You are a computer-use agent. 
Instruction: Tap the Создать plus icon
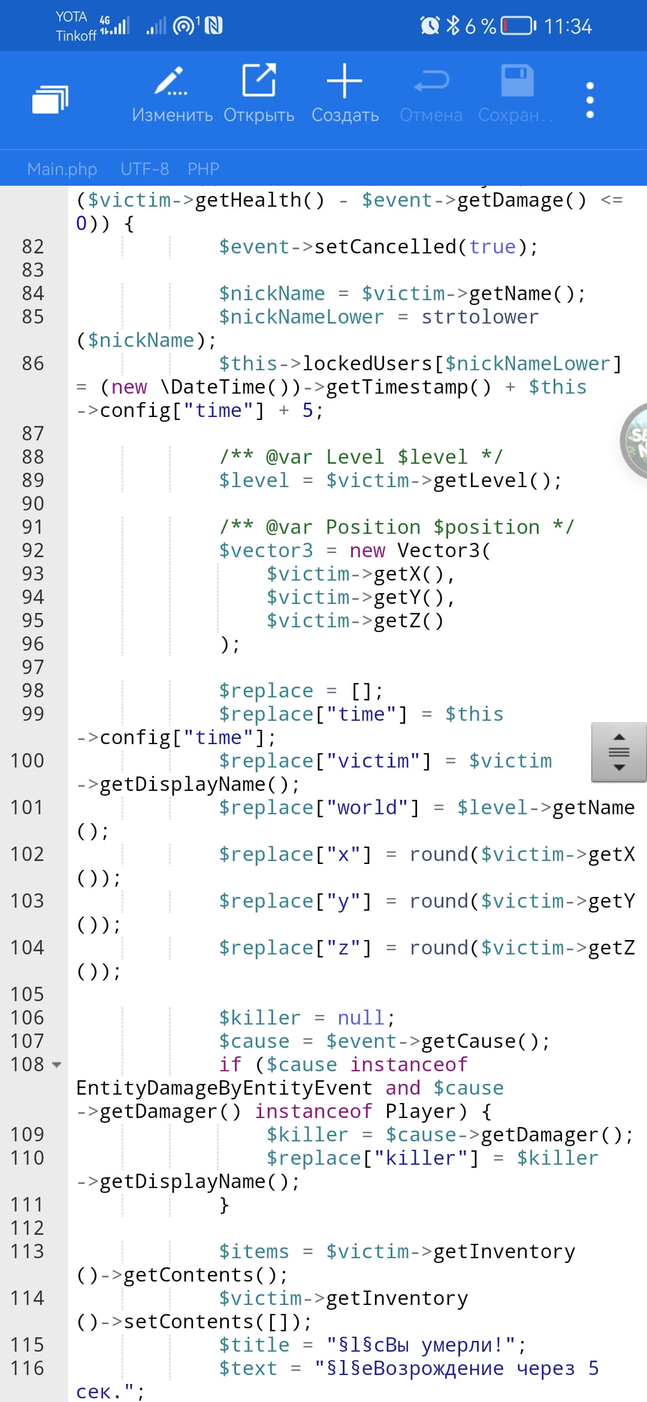(344, 81)
